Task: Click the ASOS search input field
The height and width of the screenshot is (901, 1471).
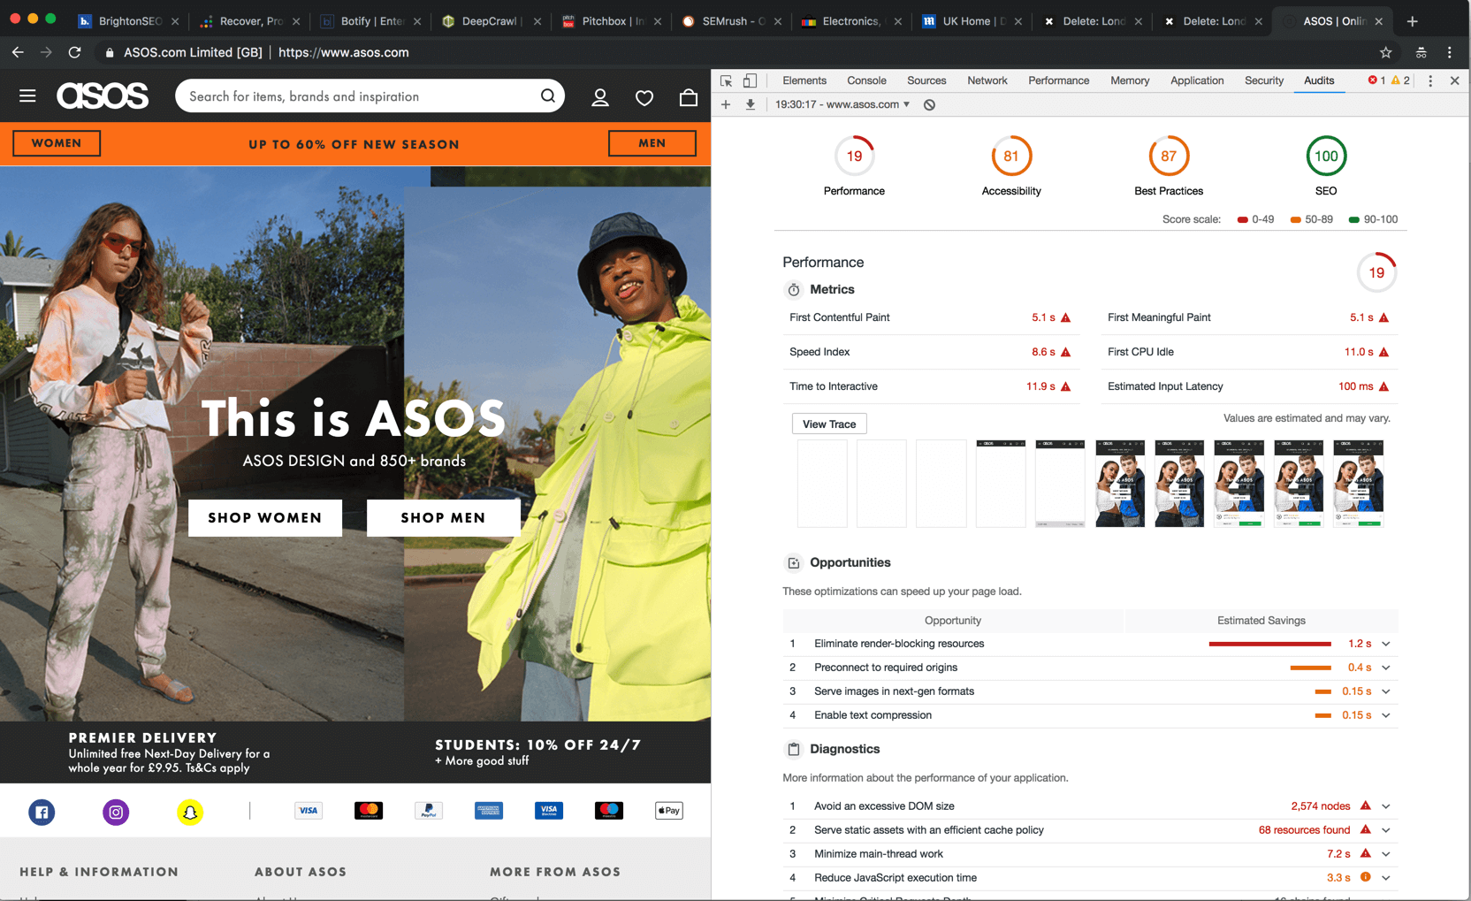Action: pos(358,96)
